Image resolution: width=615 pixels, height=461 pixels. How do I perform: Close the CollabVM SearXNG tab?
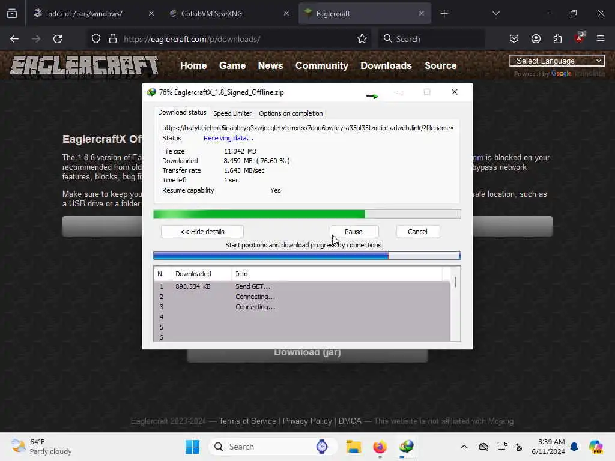286,14
